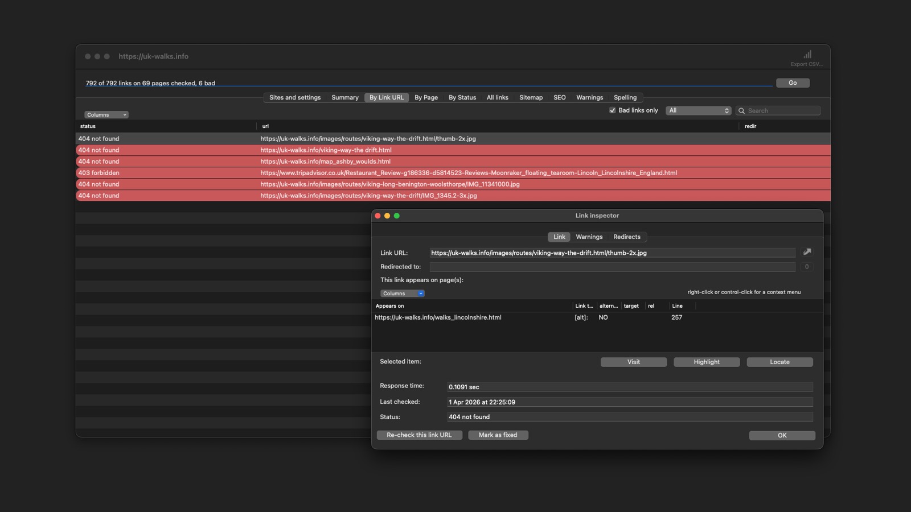Select the tripadvisor 403 forbidden row
Viewport: 911px width, 512px height.
click(453, 173)
